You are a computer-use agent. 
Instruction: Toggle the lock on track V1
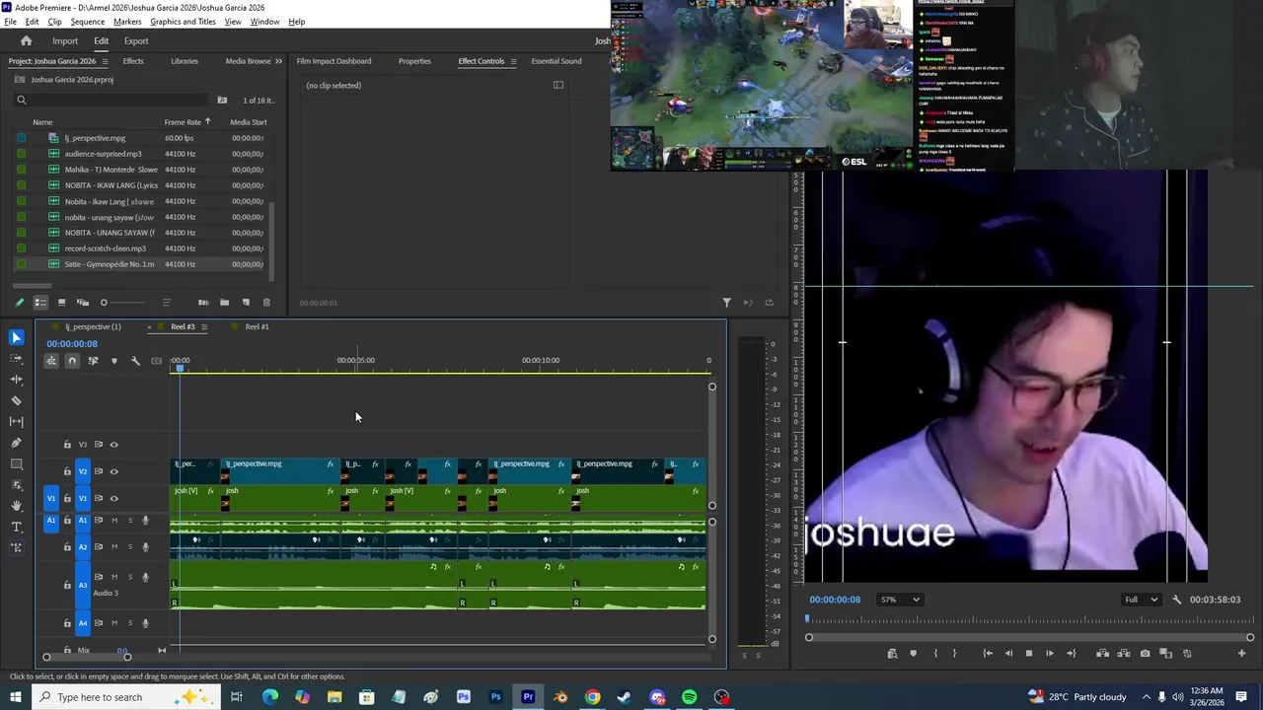pyautogui.click(x=67, y=499)
